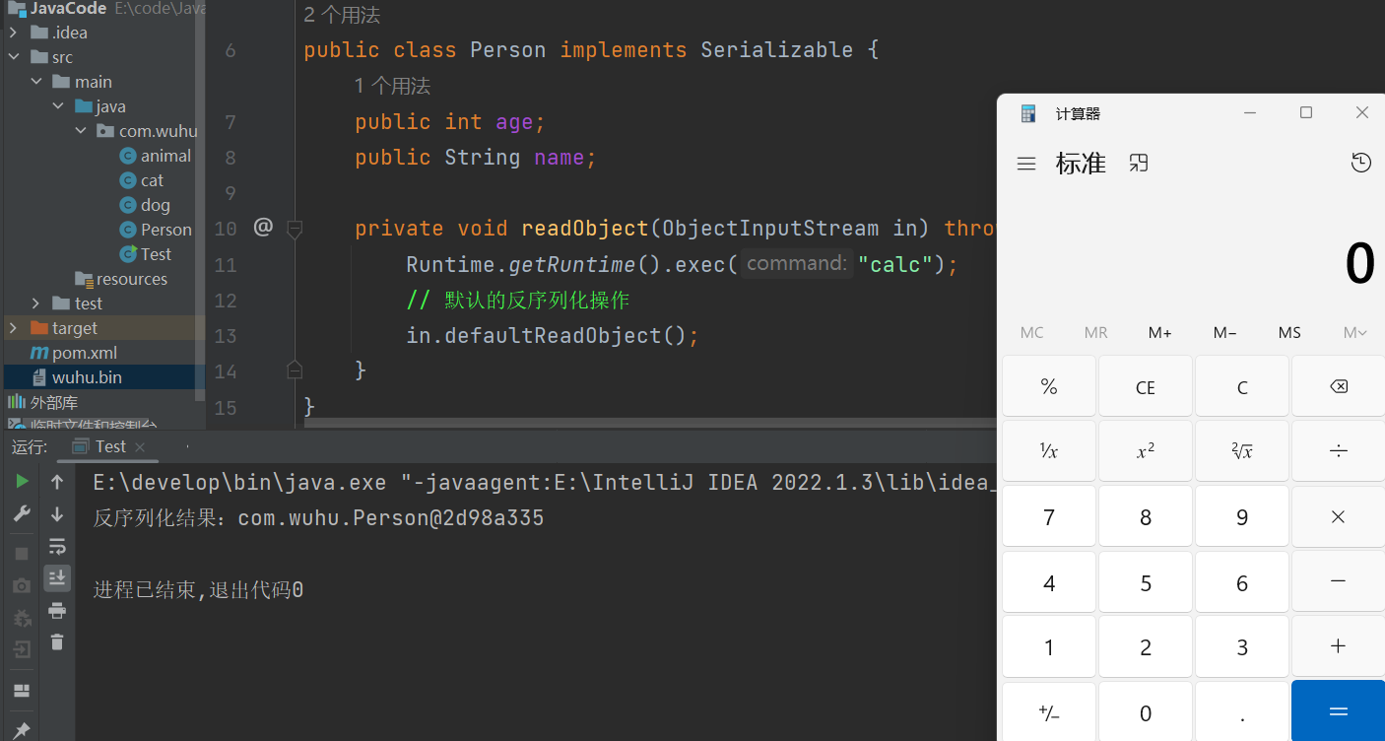
Task: Click the calculator minus operator key
Action: [1338, 581]
